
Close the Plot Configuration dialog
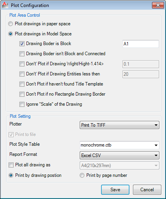tap(158, 5)
